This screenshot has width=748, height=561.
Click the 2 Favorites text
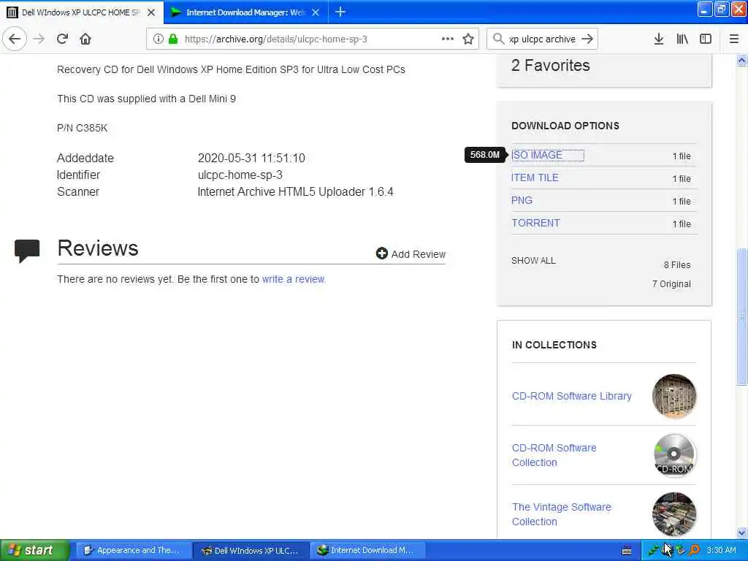click(x=551, y=65)
